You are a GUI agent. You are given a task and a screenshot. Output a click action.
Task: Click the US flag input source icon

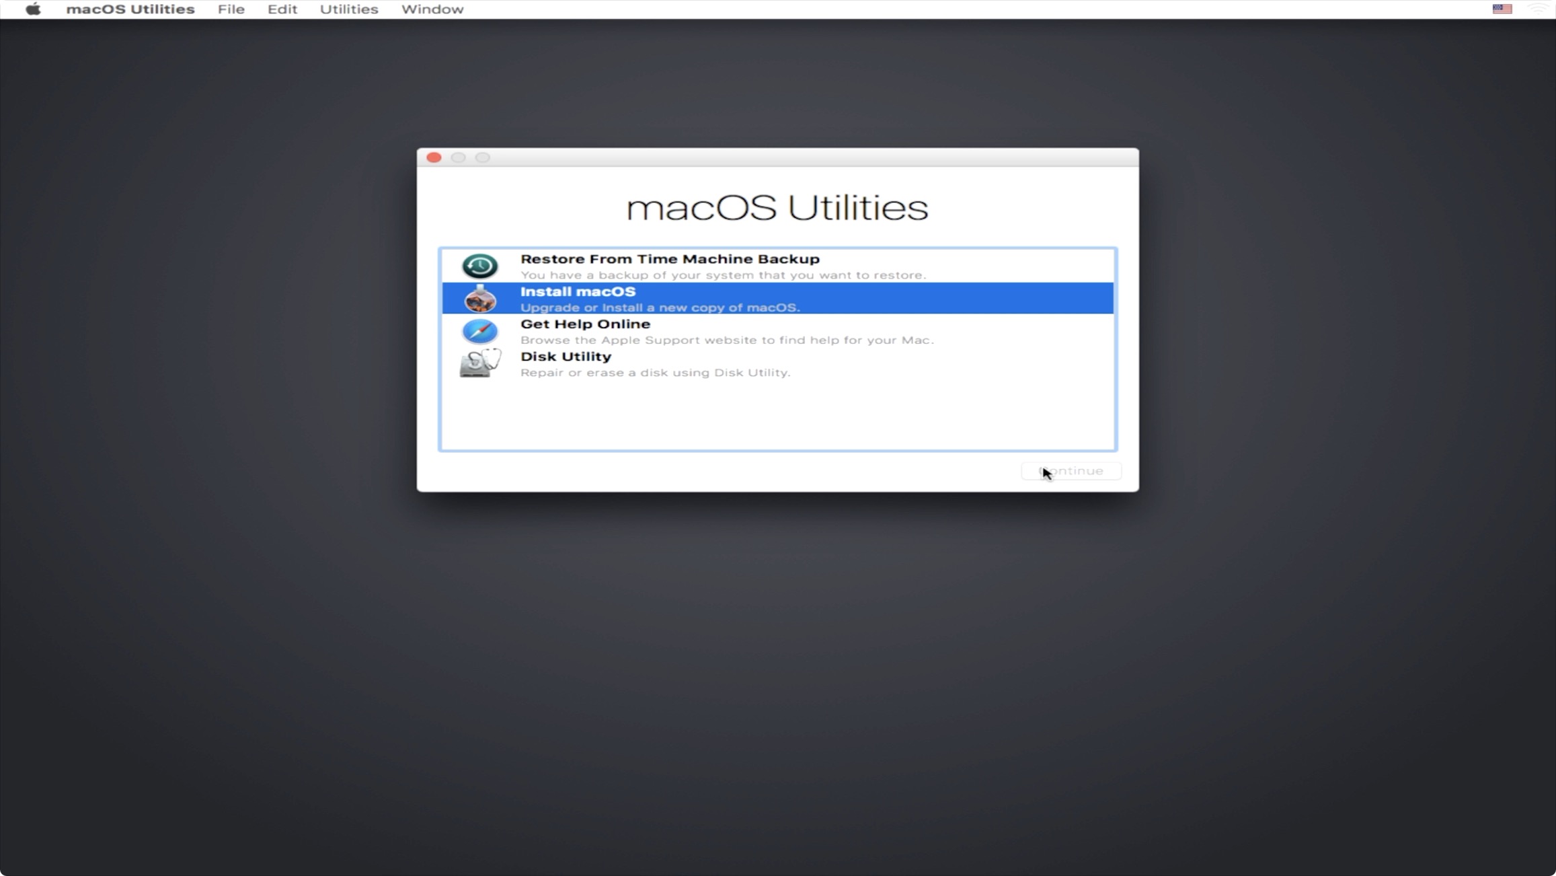[1502, 9]
